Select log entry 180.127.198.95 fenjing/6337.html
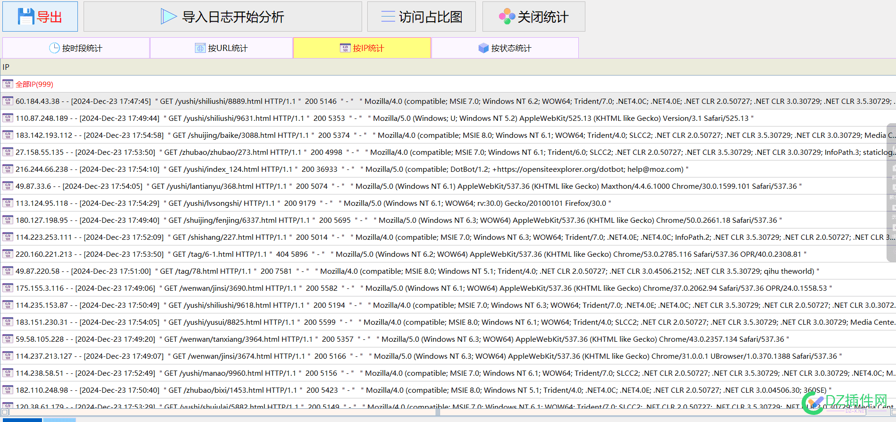 click(448, 220)
